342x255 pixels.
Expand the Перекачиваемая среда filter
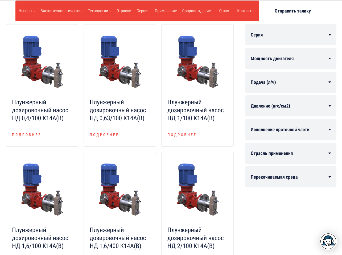(x=291, y=177)
